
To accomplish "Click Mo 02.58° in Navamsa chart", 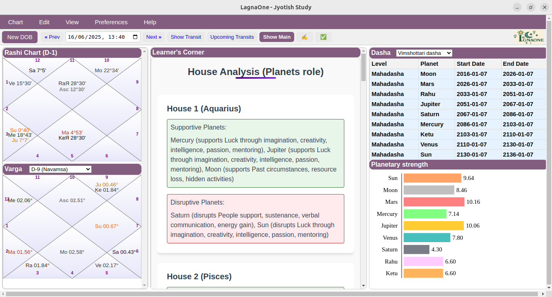I will (72, 252).
